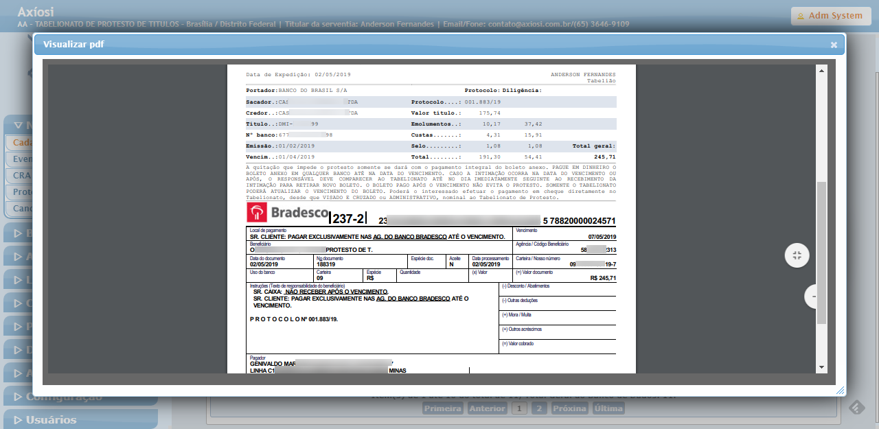
Task: Click the zoom out minus button
Action: (x=813, y=296)
